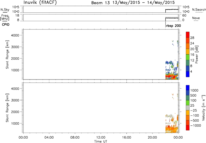Click the 'Inuvik (fitACF)' title text

tap(40, 3)
